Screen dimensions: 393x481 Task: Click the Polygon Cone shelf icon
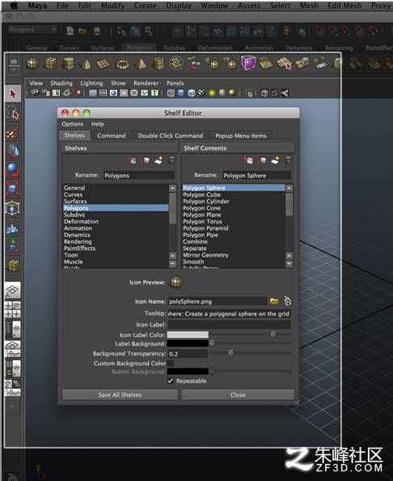tap(86, 64)
